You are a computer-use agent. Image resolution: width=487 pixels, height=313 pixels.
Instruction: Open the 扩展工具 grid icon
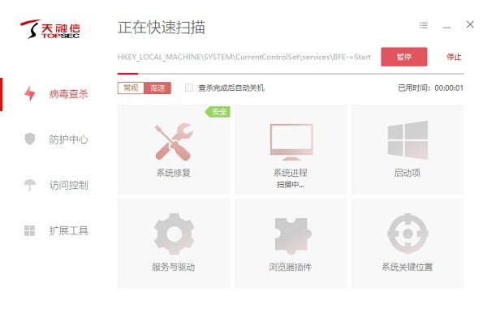pyautogui.click(x=30, y=230)
